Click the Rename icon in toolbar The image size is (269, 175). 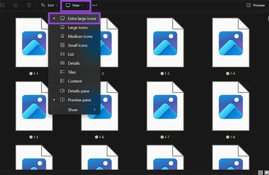2,5
